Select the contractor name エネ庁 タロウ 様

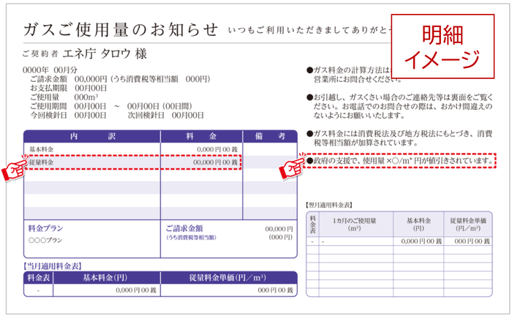[105, 53]
